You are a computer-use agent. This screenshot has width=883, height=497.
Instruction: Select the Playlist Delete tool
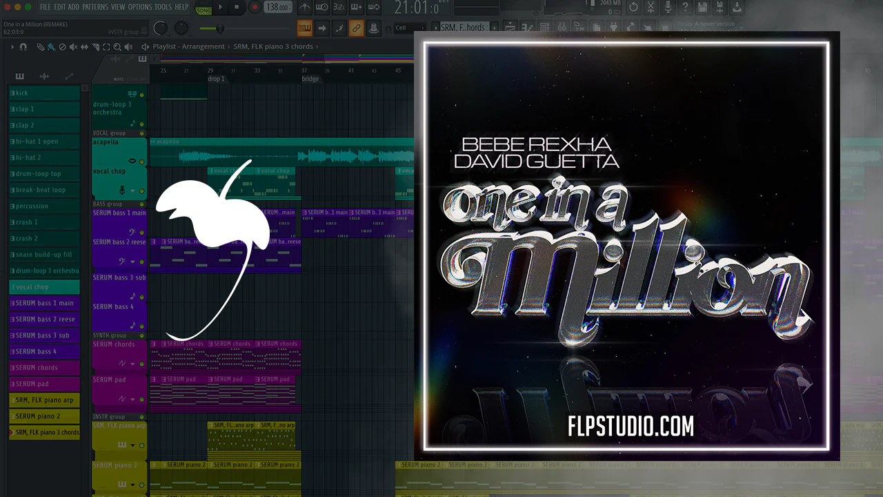tap(62, 47)
